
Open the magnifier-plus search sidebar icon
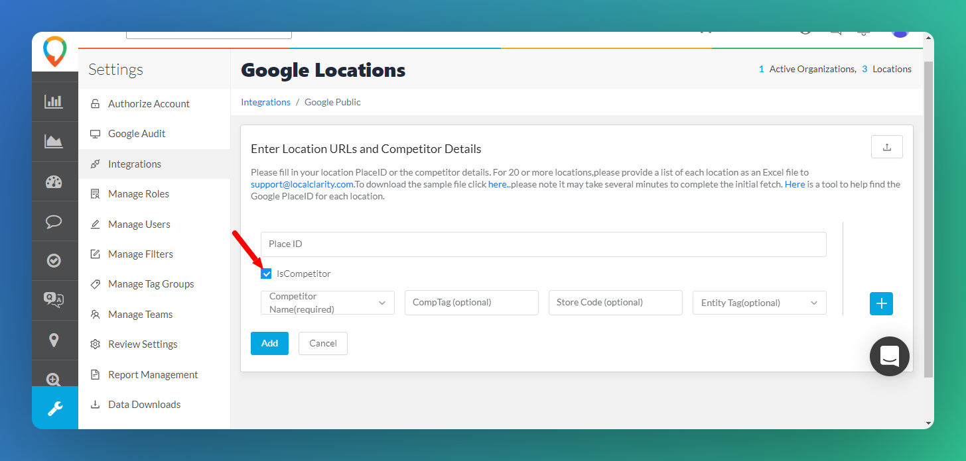point(54,378)
